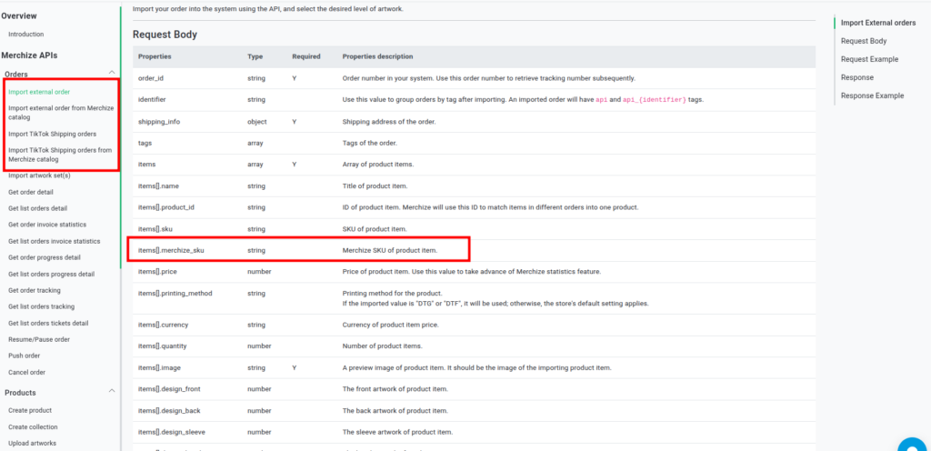Open Push order page
931x451 pixels.
(25, 356)
